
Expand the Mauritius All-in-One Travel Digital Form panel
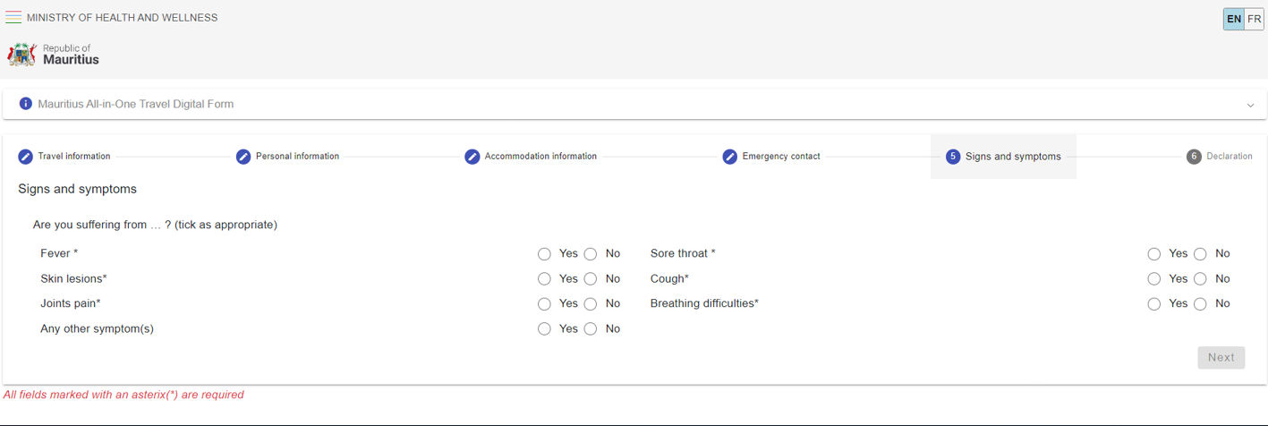coord(1250,105)
